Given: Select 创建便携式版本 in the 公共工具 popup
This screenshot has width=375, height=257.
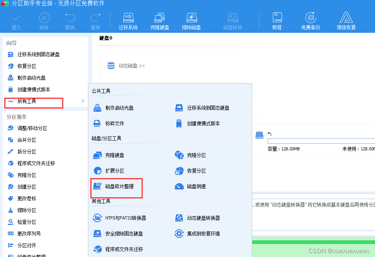Looking at the screenshot, I should [x=197, y=123].
